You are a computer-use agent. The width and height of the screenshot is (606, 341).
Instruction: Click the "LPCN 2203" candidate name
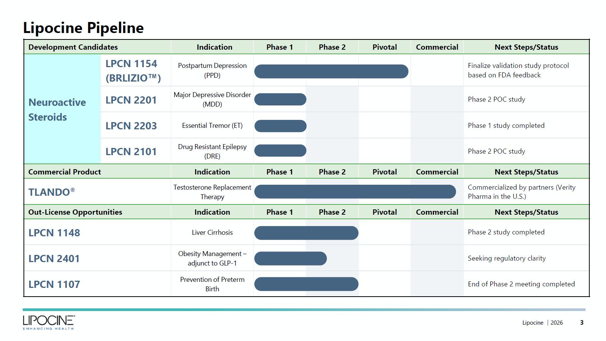[x=131, y=126]
